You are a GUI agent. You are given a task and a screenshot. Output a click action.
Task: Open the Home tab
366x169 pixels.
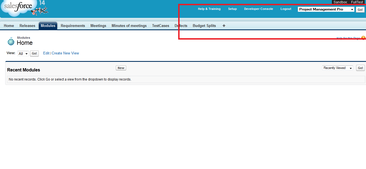pyautogui.click(x=9, y=26)
